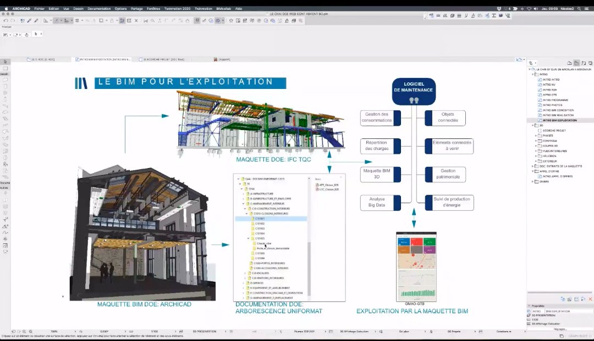This screenshot has width=594, height=341.
Task: Expand the COUPES 3D folder
Action: pos(536,146)
